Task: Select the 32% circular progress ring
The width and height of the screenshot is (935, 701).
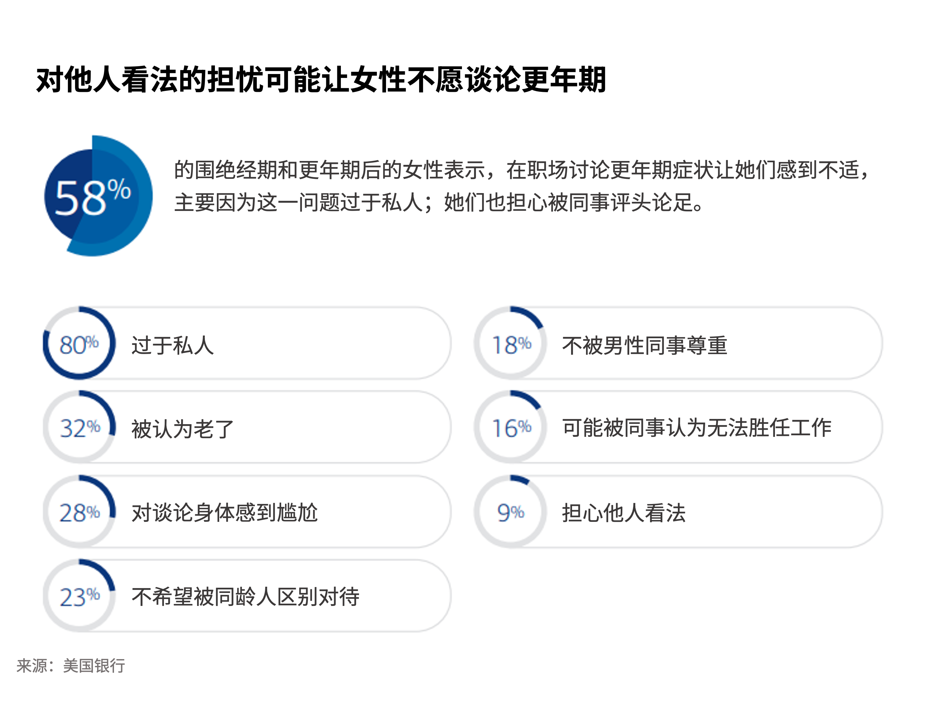Action: tap(79, 427)
